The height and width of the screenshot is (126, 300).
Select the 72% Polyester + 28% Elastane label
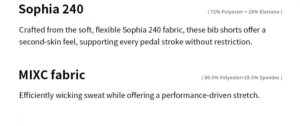[x=245, y=12]
